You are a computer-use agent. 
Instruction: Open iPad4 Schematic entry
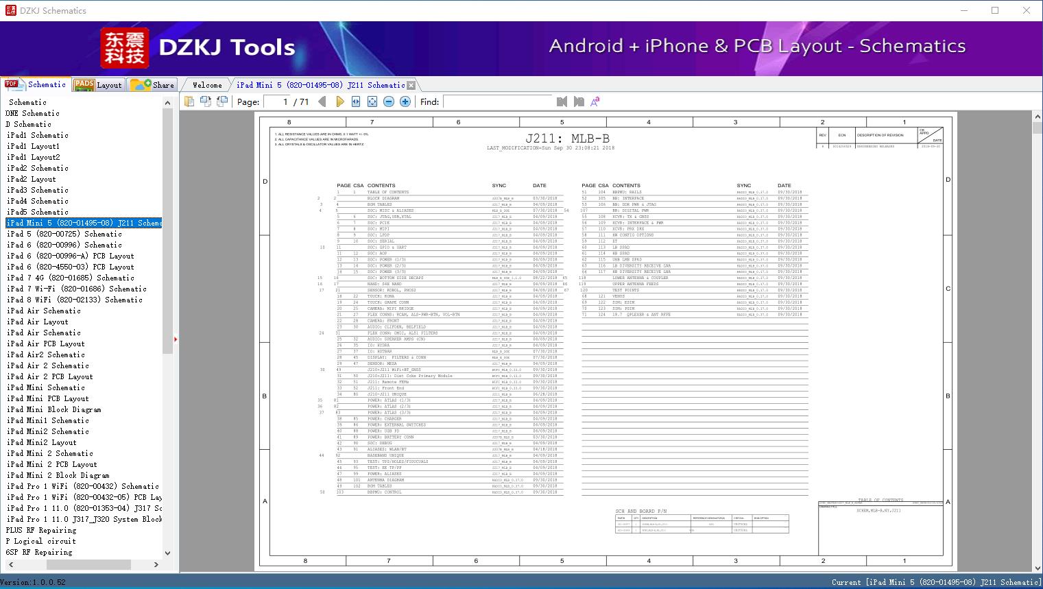tap(38, 201)
